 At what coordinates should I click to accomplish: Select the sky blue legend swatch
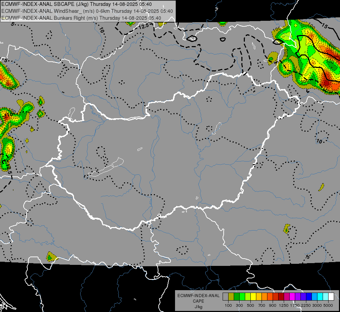[314, 297]
